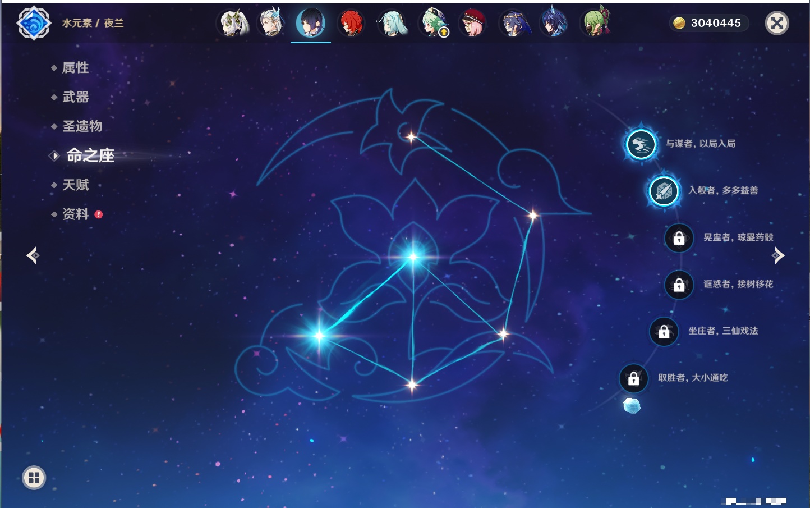
Task: Click the locked 取胜者，大小通吃 constellation node
Action: (633, 378)
